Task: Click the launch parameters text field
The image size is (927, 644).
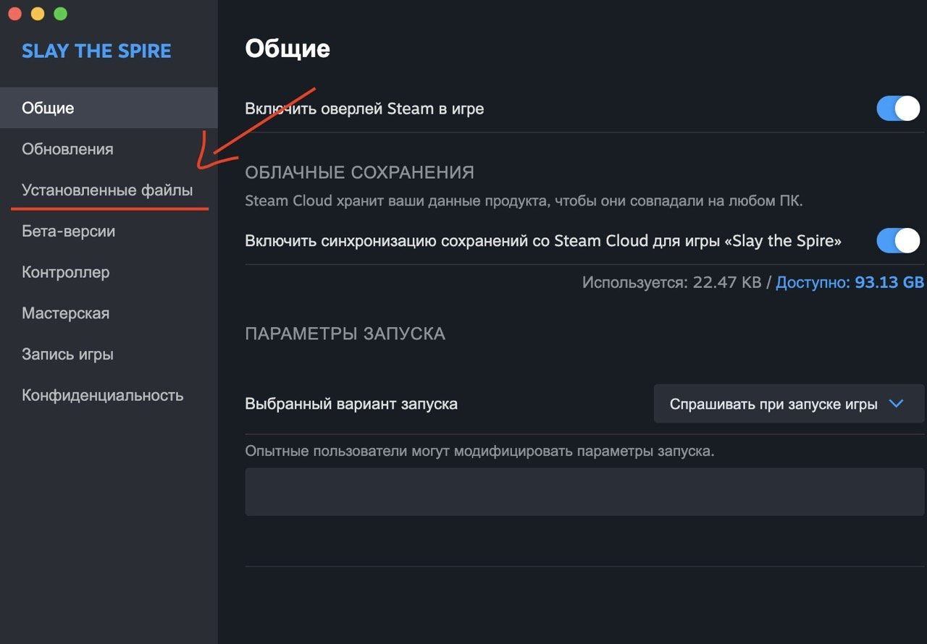Action: (585, 492)
